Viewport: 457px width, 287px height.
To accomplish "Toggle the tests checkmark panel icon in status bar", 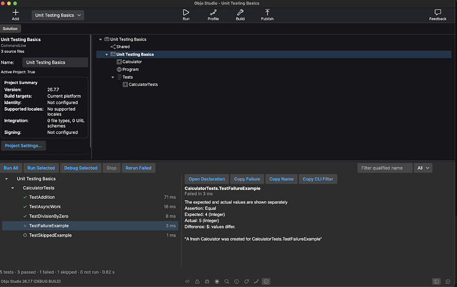I will click(266, 282).
